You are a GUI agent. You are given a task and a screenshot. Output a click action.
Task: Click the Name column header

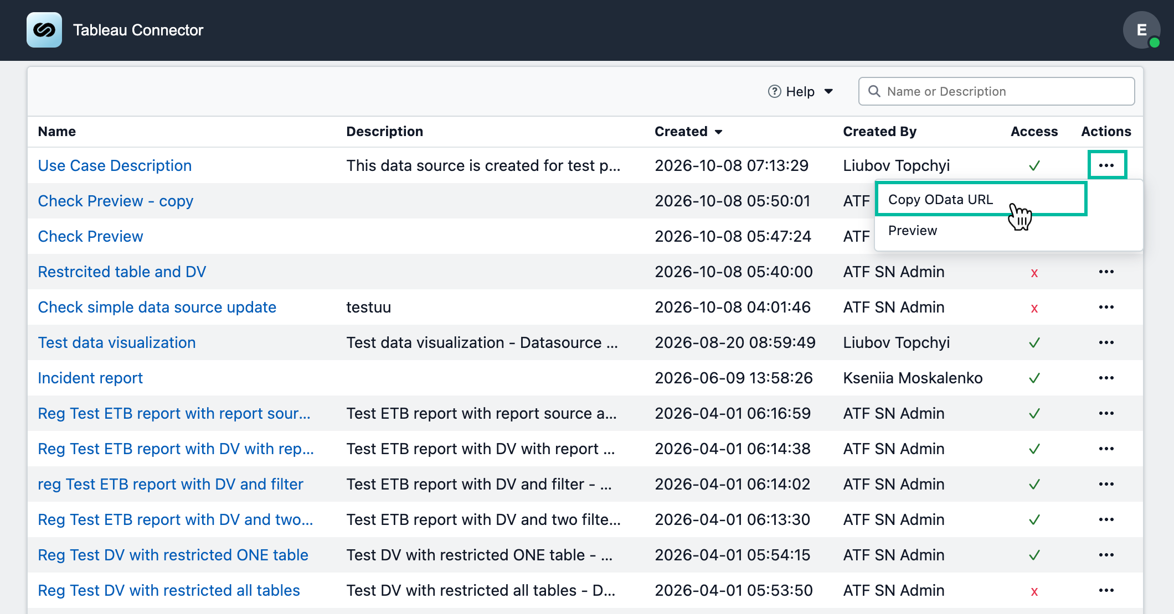click(57, 132)
